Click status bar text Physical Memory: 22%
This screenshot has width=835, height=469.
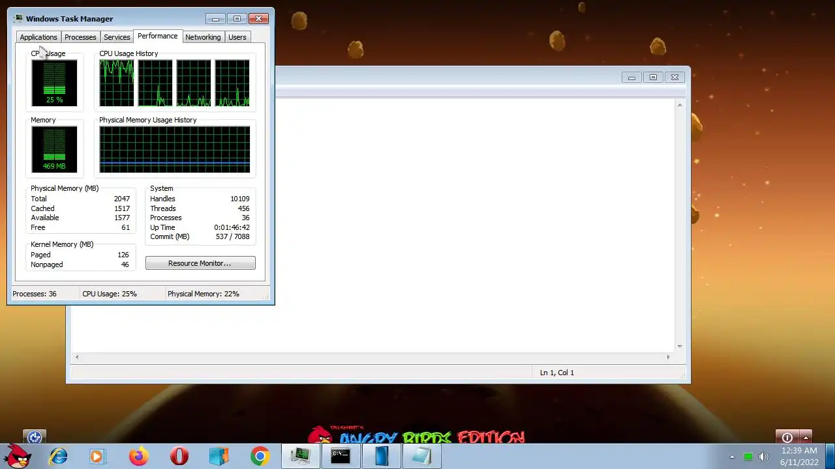tap(204, 294)
